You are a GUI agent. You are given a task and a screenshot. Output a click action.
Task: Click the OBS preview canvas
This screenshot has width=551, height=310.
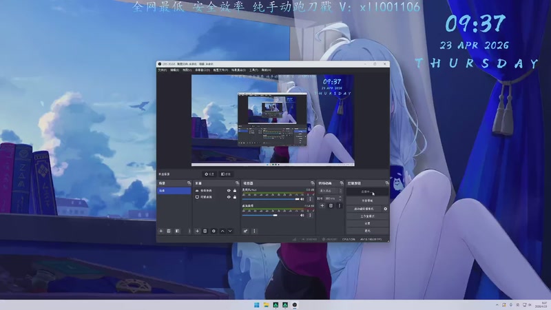[273, 120]
